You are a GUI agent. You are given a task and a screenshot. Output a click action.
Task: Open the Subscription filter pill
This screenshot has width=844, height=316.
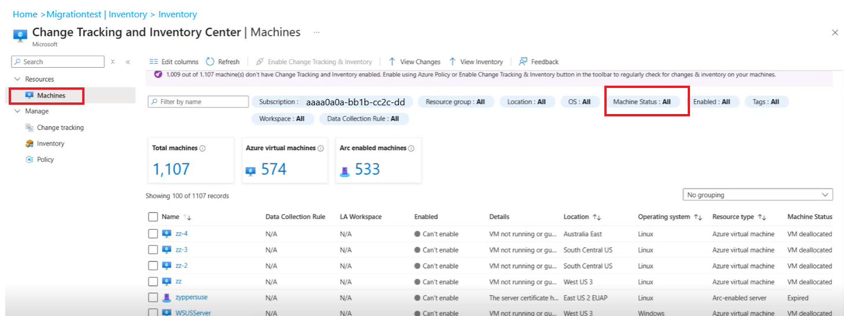(x=332, y=102)
